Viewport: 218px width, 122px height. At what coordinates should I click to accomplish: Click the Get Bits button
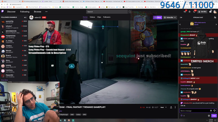pos(202,12)
